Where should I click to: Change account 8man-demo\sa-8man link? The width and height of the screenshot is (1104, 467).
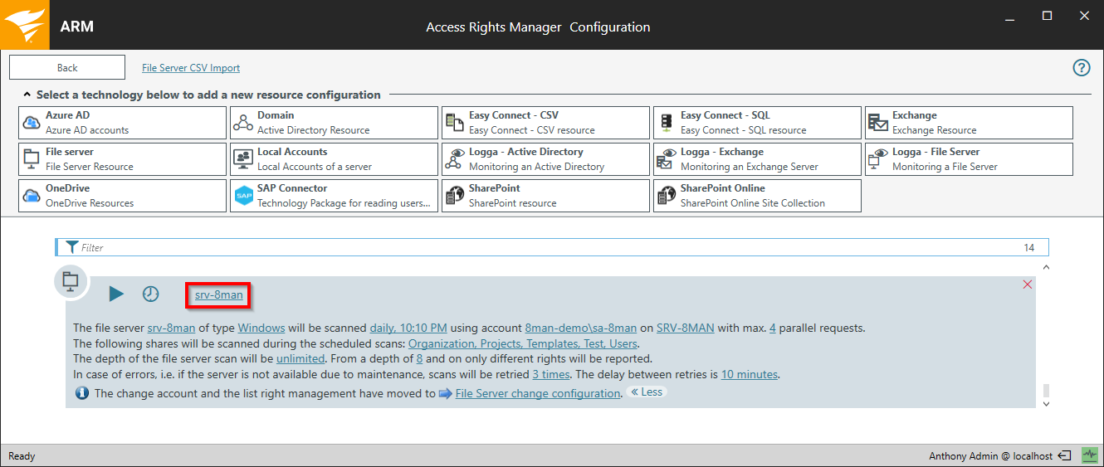pos(581,328)
